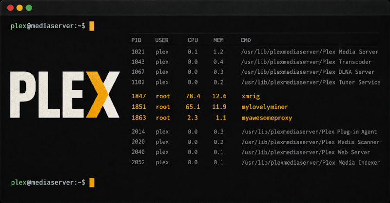Click the 2.3 CPU value for myawesomeproxy
390x203 pixels.
(x=193, y=118)
